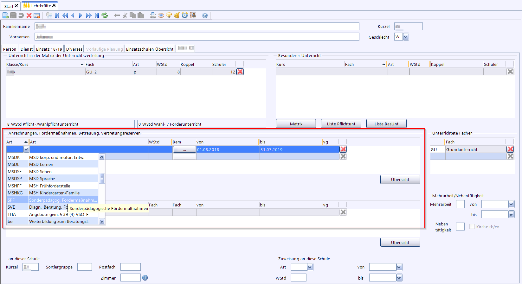
Task: Open the Diverses tab
Action: click(74, 49)
